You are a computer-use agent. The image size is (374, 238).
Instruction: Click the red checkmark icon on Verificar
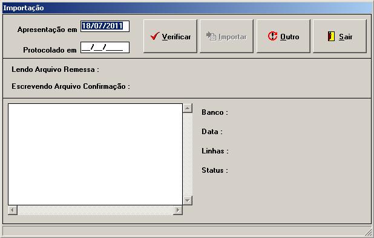tap(155, 36)
